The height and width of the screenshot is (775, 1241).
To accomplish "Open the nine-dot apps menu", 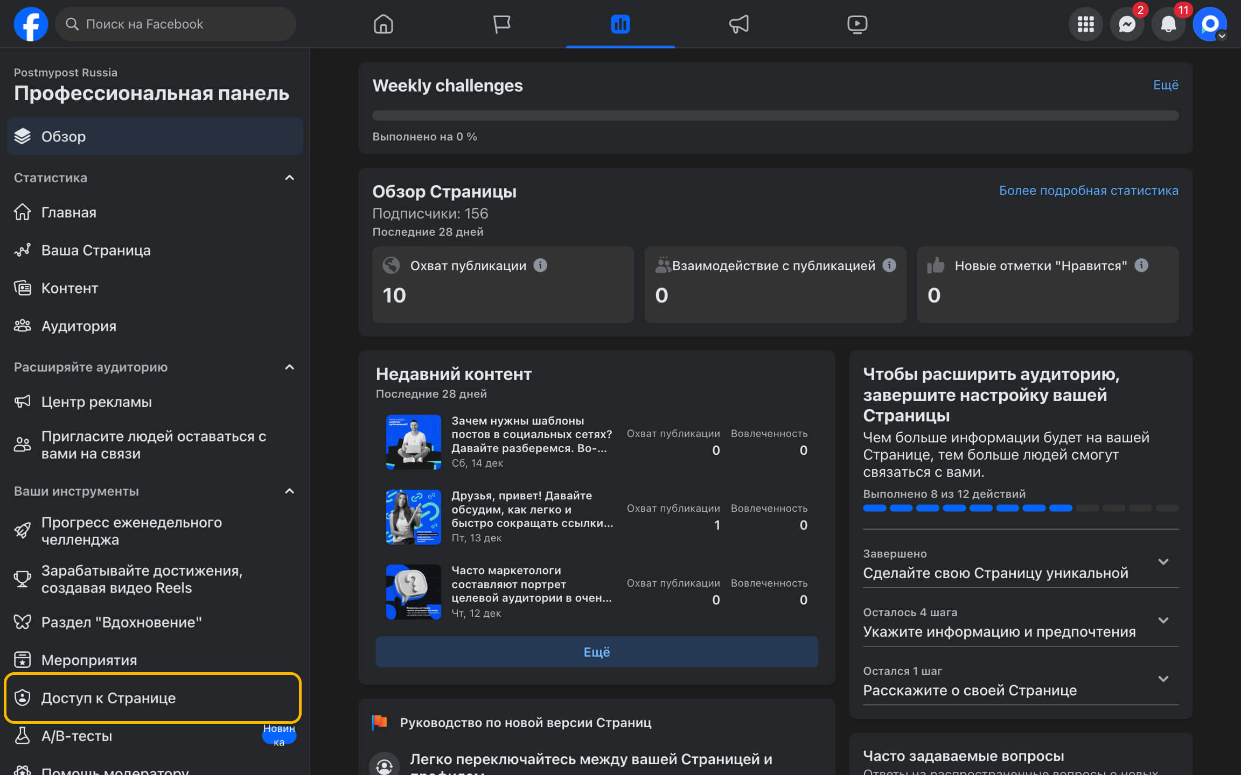I will [1085, 24].
